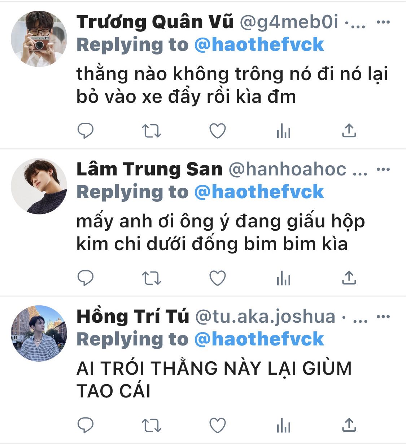The width and height of the screenshot is (406, 444).
Task: Reply to Lâm Trung San's tweet
Action: pyautogui.click(x=86, y=278)
